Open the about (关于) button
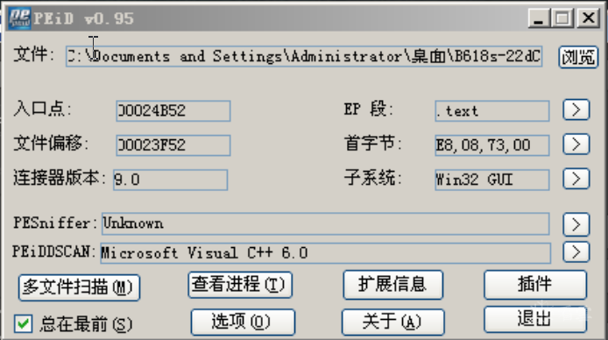The width and height of the screenshot is (608, 340). (392, 322)
